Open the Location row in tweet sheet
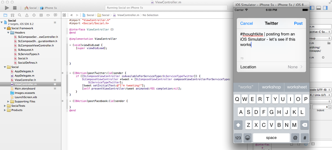This screenshot has height=150, width=332. pos(271,67)
